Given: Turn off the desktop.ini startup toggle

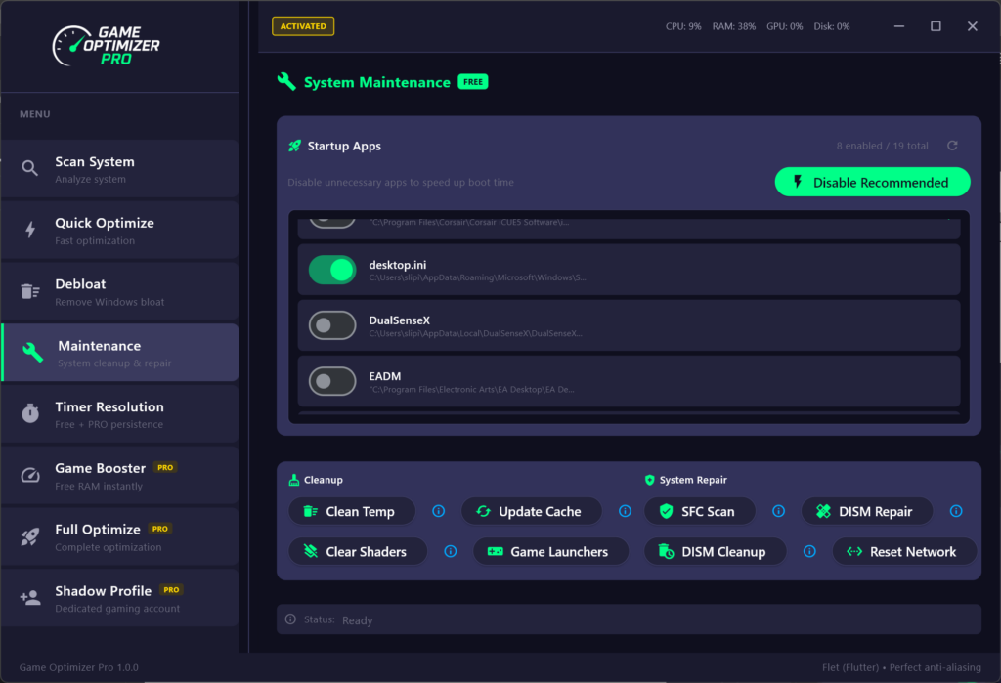Looking at the screenshot, I should [x=332, y=271].
